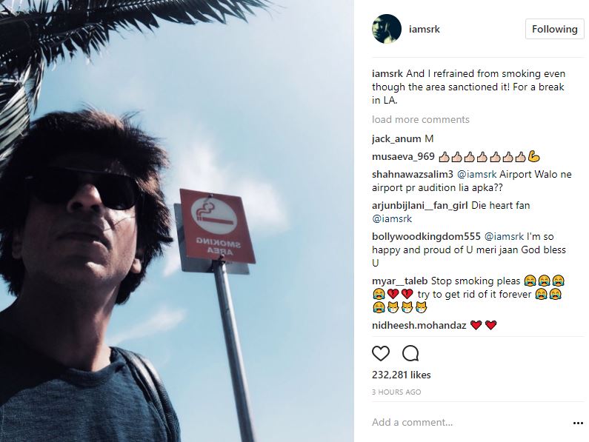Open jack_anum's profile
589x442 pixels.
pyautogui.click(x=396, y=138)
